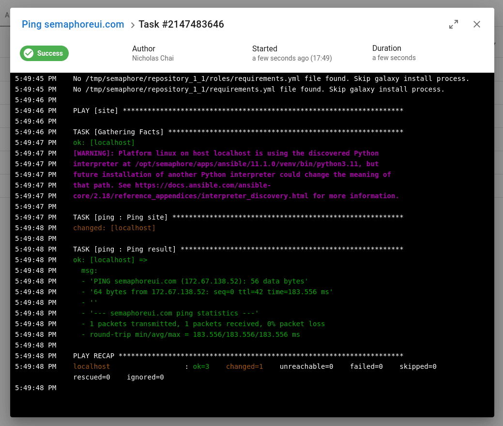The image size is (503, 426).
Task: Click the 'core/2.18/reference_appendices' URL line
Action: [x=236, y=196]
